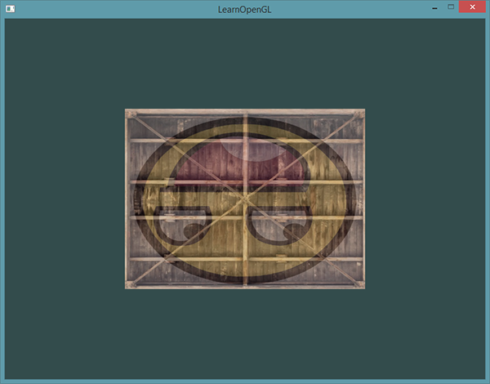Click the crate texture's top-right corner bracket
490x384 pixels.
(360, 114)
